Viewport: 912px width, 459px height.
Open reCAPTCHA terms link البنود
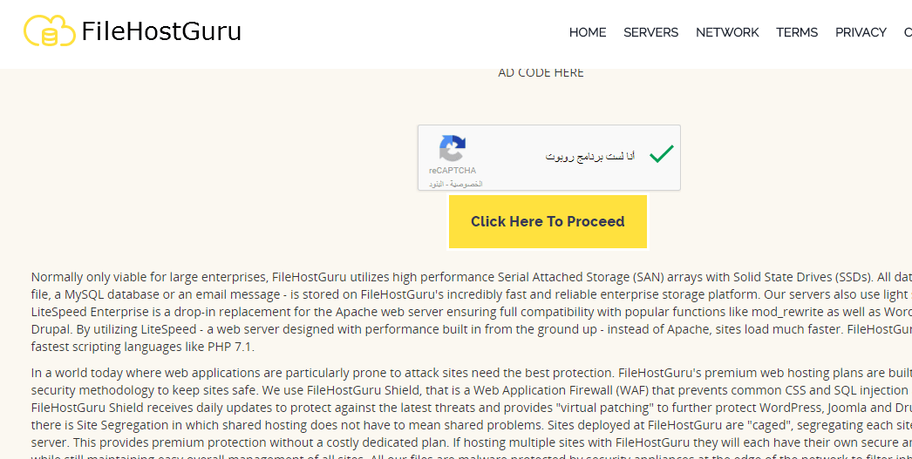click(438, 184)
